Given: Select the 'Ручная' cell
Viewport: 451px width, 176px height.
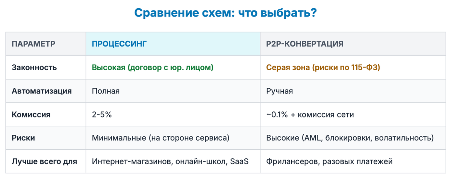Looking at the screenshot, I should [279, 91].
